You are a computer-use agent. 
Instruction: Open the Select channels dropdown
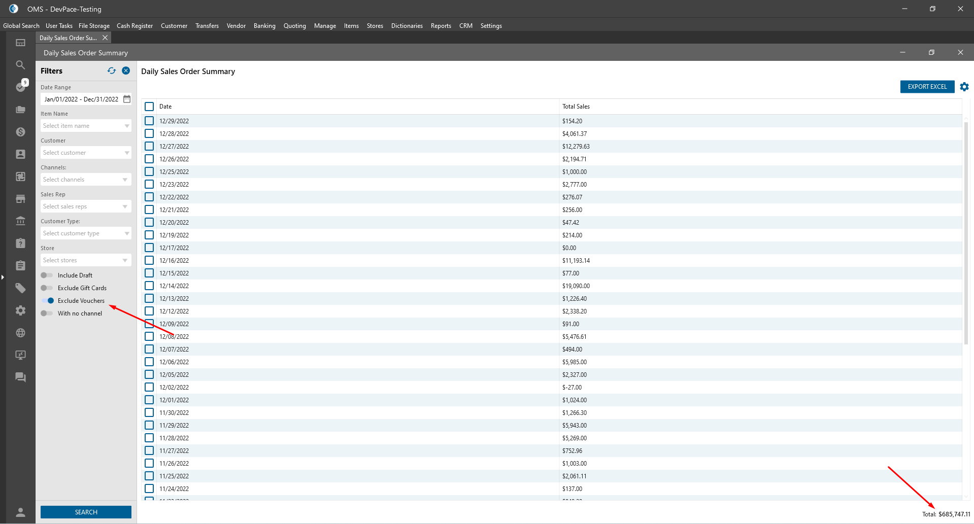86,180
